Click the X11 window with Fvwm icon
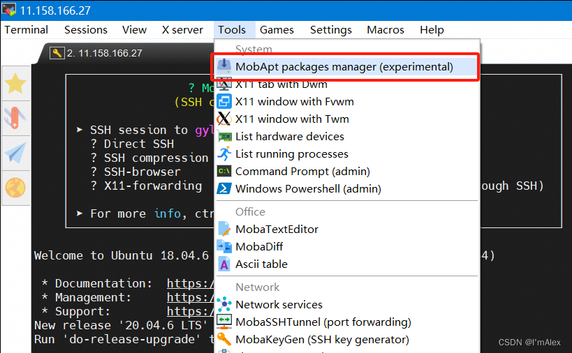 224,101
